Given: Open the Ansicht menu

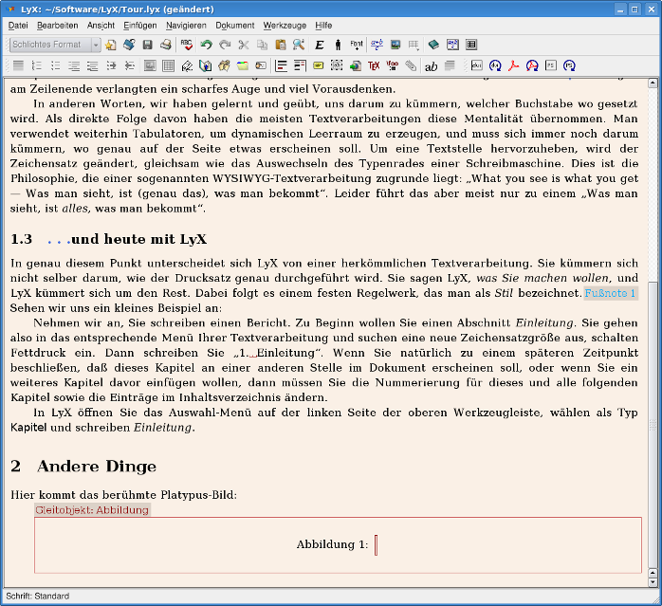Looking at the screenshot, I should click(101, 26).
